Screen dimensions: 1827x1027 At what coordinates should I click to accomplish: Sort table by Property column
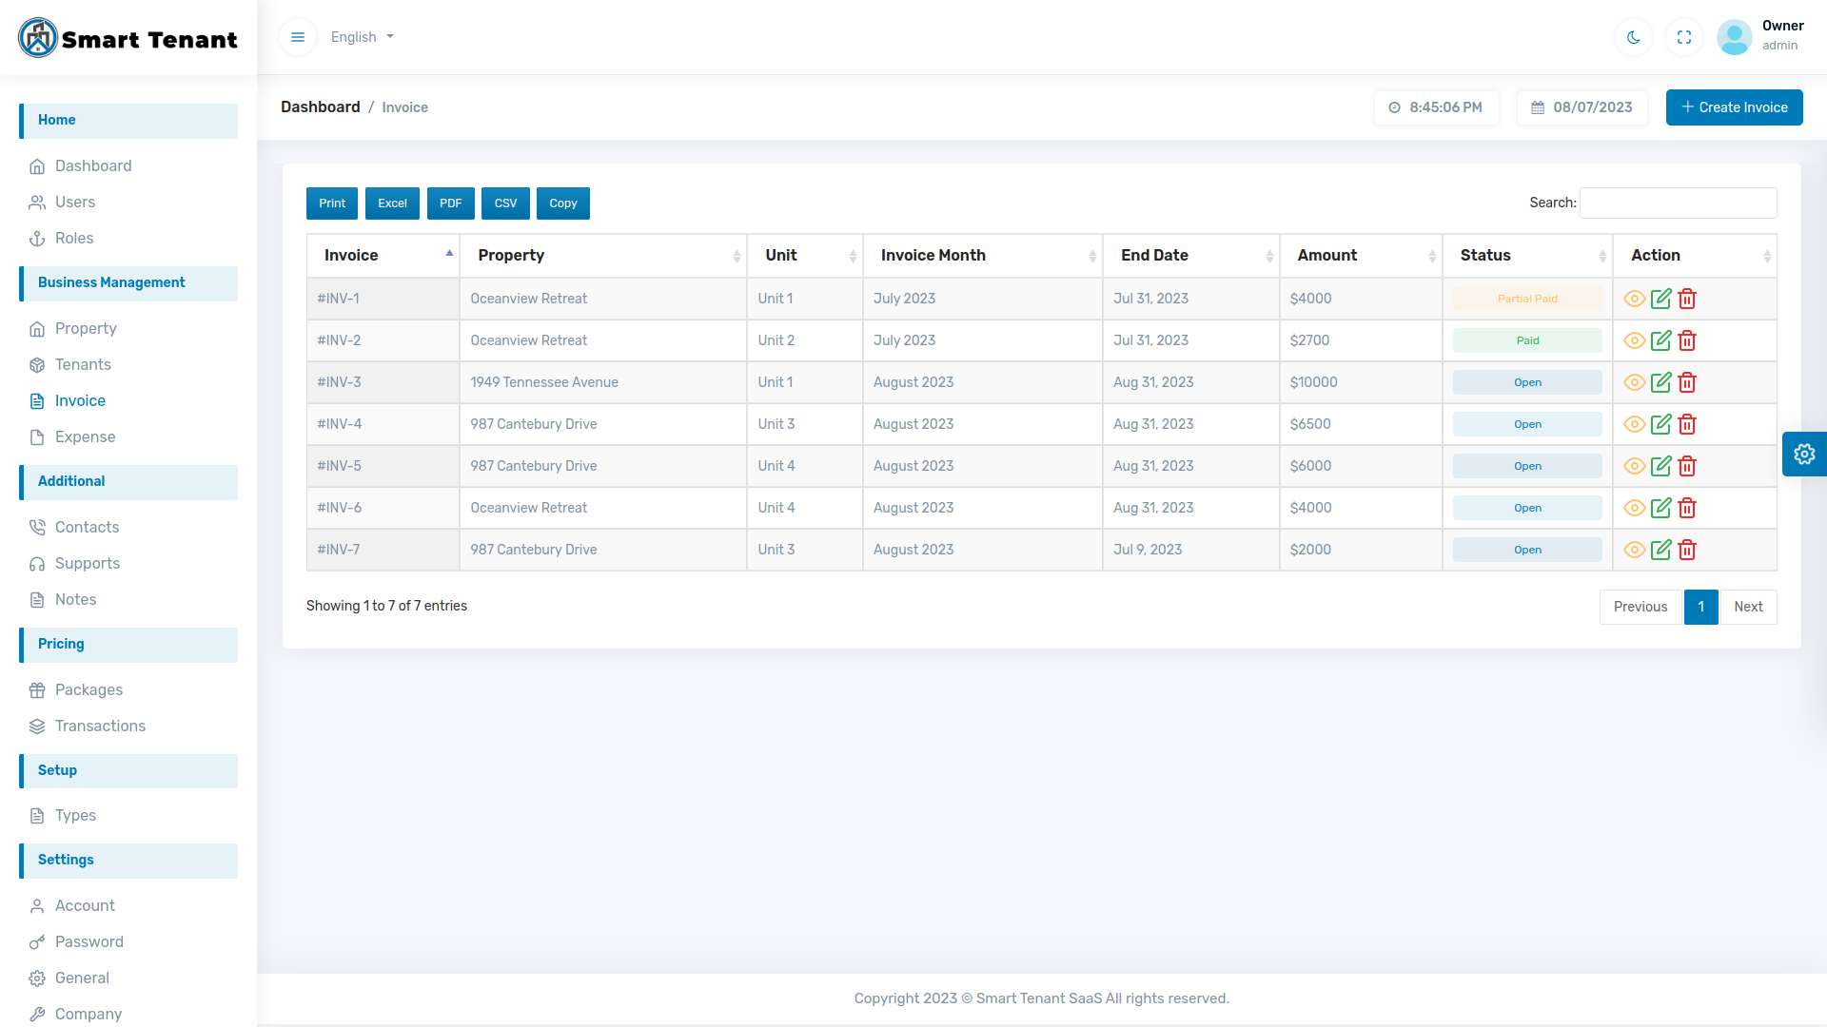point(602,255)
